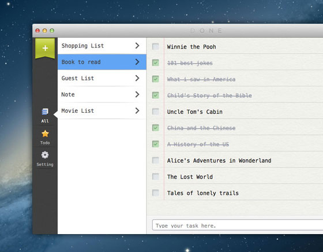Uncheck 101 best jokes task
Viewport: 323px width, 252px height.
point(156,62)
